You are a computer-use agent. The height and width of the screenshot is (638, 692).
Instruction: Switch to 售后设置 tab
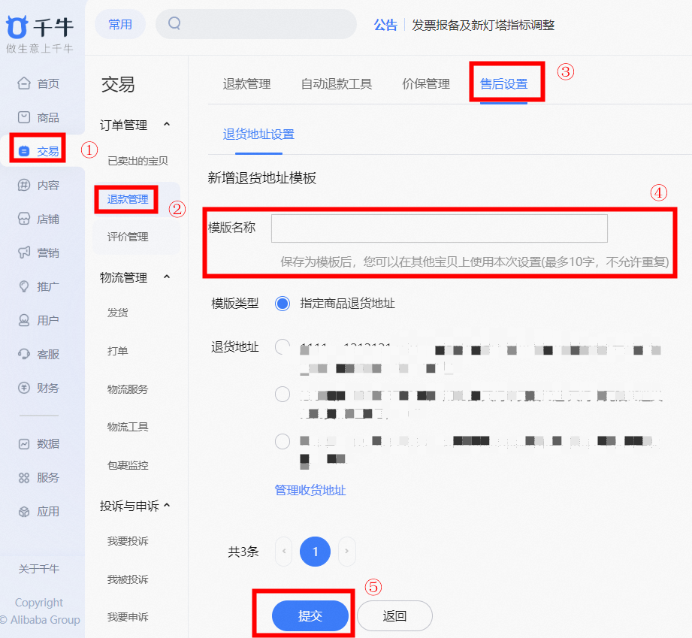pos(503,83)
